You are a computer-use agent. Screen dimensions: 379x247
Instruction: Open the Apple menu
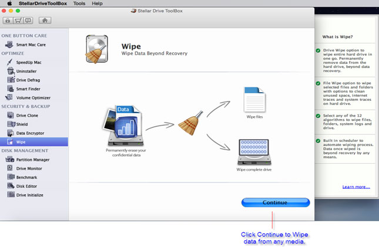pyautogui.click(x=9, y=4)
